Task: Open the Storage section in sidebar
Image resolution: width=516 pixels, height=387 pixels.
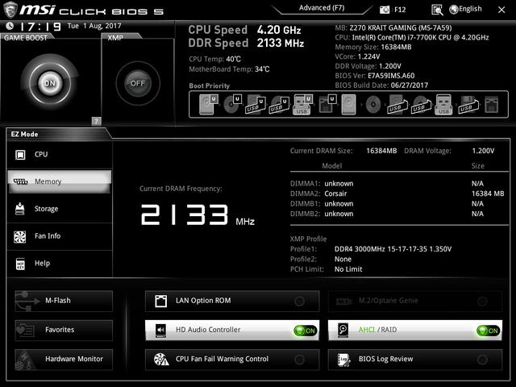Action: tap(60, 209)
